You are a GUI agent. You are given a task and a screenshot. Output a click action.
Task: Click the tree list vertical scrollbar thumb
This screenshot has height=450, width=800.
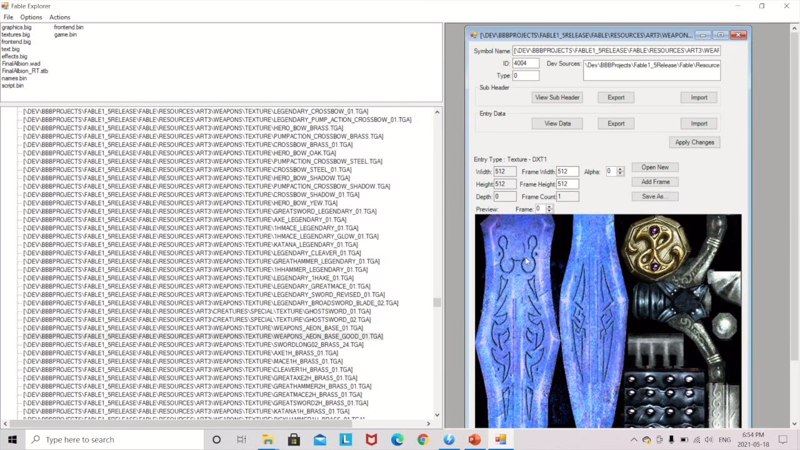[437, 302]
